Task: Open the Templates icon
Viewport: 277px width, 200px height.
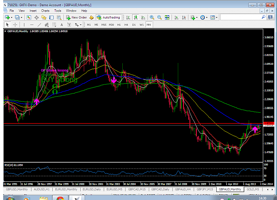Action: point(213,17)
